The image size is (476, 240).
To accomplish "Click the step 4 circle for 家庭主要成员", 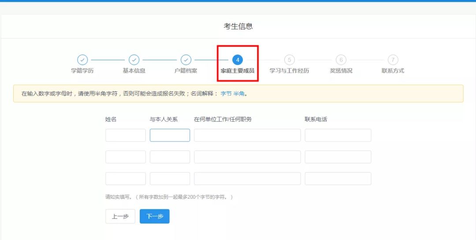I will pos(238,60).
